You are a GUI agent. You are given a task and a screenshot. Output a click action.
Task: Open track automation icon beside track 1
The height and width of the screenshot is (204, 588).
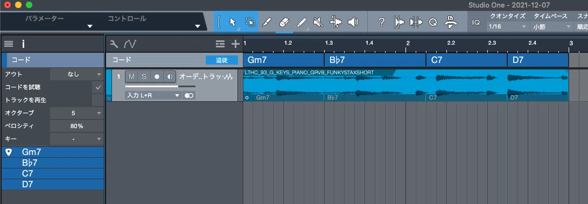point(109,99)
